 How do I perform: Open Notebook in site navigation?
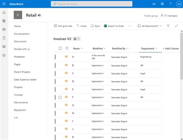19,57
